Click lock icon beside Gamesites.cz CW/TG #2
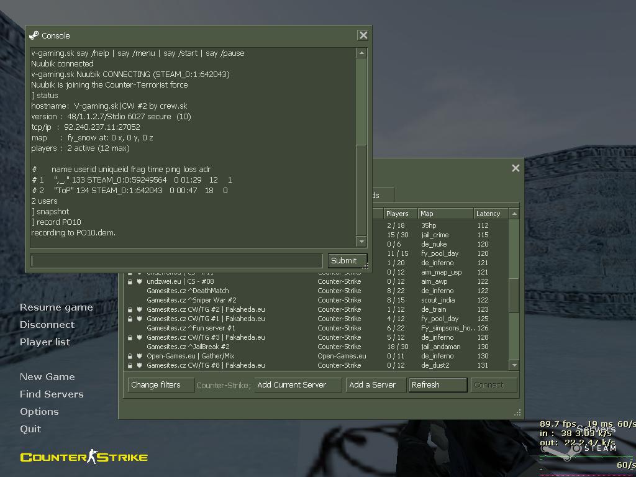Image resolution: width=636 pixels, height=477 pixels. pyautogui.click(x=130, y=309)
